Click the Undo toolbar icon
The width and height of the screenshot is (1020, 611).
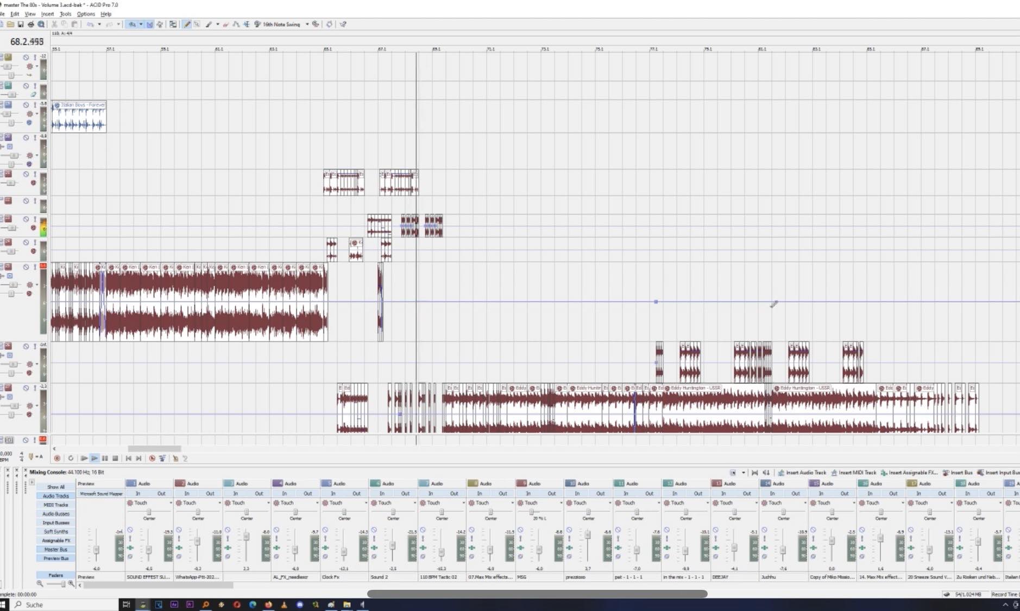tap(90, 24)
